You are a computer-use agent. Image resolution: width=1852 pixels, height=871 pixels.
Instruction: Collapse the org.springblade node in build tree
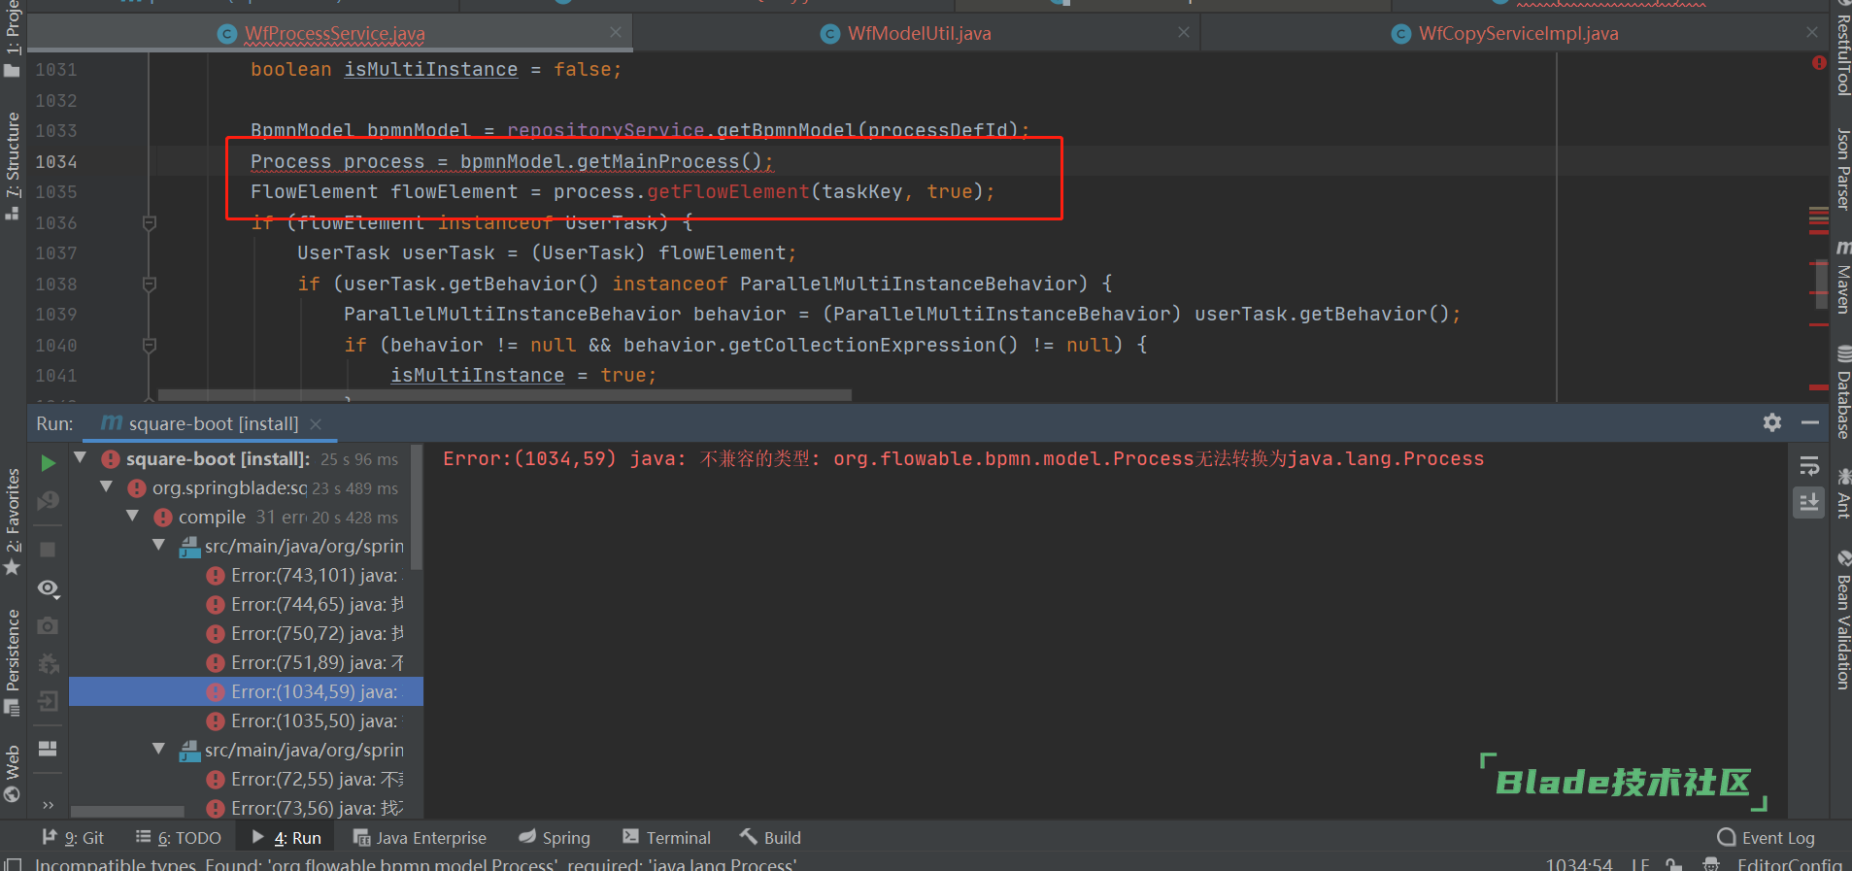coord(107,486)
